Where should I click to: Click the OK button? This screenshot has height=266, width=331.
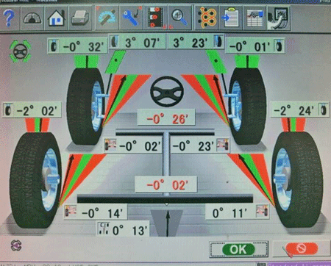click(238, 249)
